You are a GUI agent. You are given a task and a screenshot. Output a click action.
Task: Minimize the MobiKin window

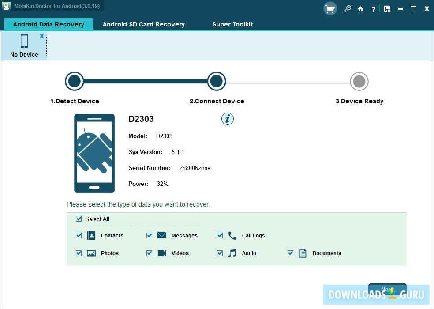click(400, 9)
